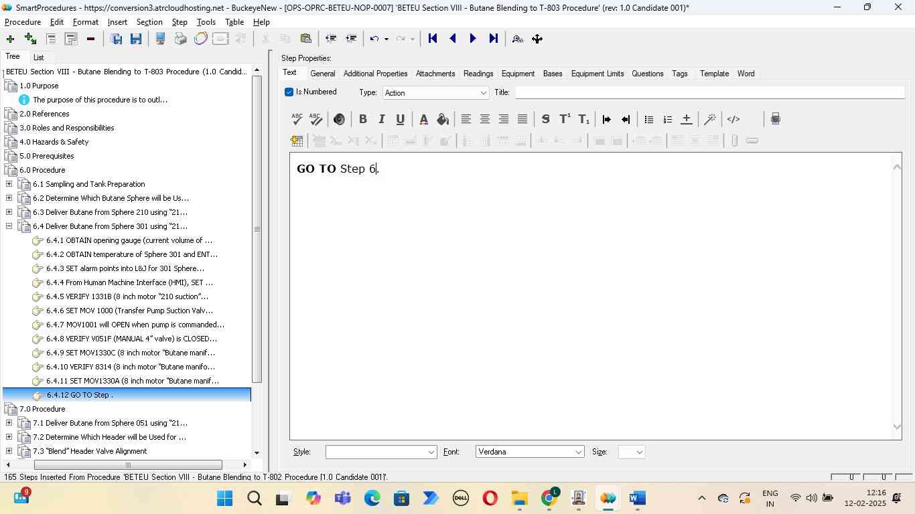Select step 6.4.11 SET MOV1330A
Screen dimensions: 915x514
coord(133,381)
